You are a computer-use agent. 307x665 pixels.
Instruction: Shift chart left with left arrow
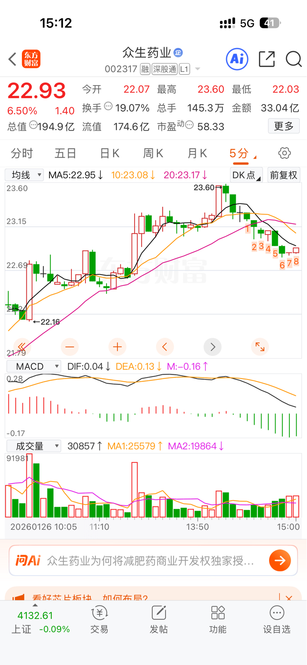(x=165, y=347)
